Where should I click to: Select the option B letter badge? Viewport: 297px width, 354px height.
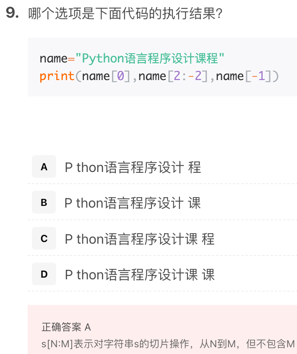44,202
